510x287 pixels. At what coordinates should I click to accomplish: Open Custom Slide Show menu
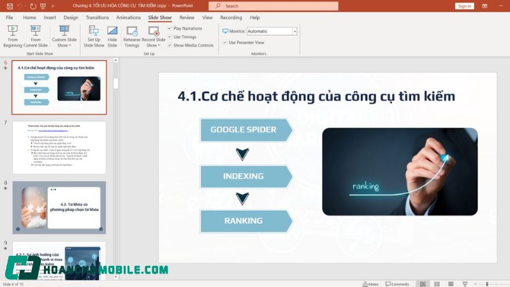[x=64, y=36]
